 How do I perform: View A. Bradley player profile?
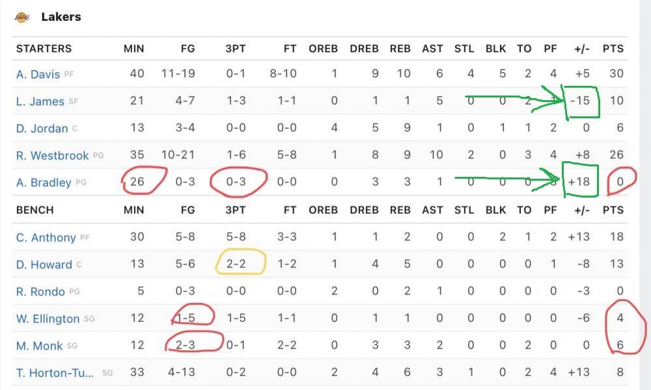pos(44,183)
